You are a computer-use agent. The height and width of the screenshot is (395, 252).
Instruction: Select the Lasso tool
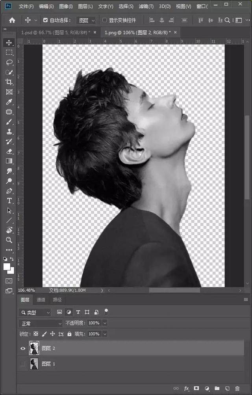[9, 62]
